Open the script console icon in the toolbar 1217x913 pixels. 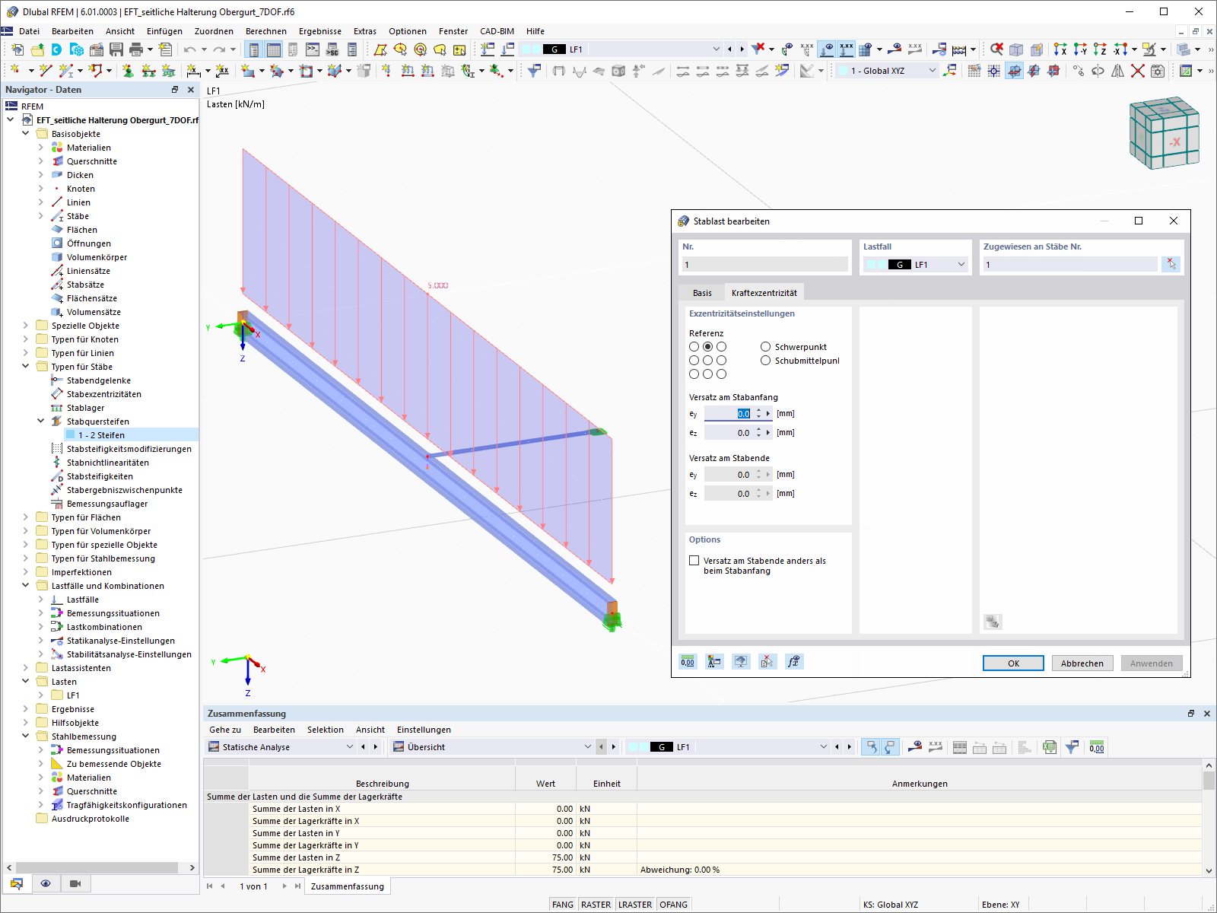313,49
